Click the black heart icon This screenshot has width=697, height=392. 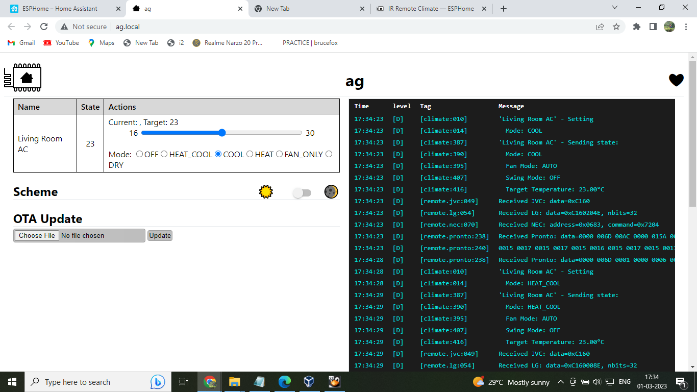(x=676, y=80)
